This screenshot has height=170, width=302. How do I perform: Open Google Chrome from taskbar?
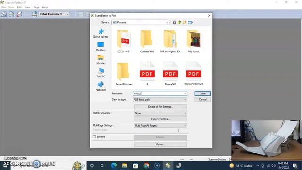click(146, 166)
